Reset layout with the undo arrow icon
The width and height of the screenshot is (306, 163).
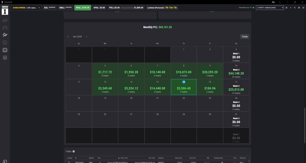coord(295,8)
